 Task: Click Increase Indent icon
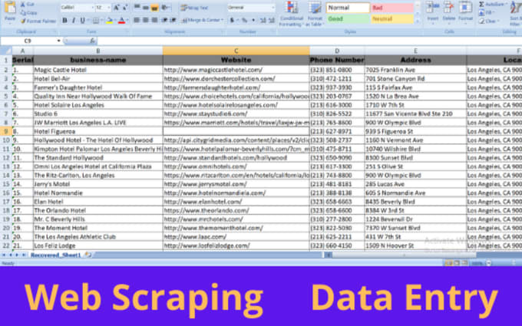[x=173, y=20]
